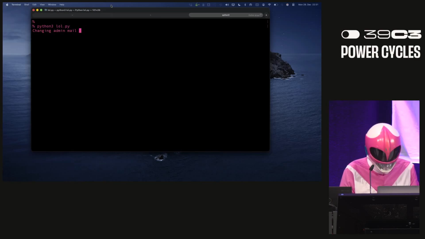Open Control Center from menu bar

click(293, 5)
